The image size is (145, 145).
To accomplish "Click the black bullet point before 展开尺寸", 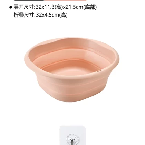I will click(11, 7).
